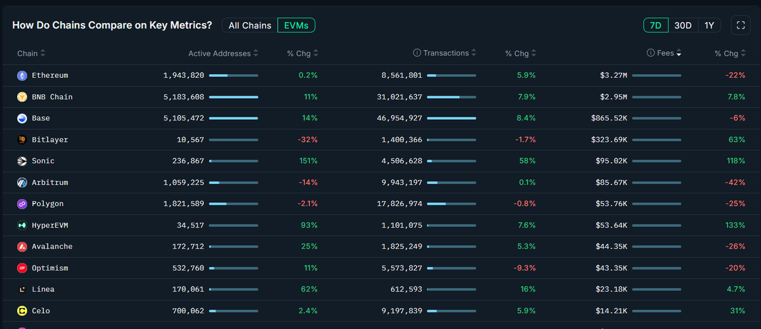This screenshot has width=761, height=329.
Task: Click Bitlayer active addresses change -32%
Action: click(x=308, y=139)
